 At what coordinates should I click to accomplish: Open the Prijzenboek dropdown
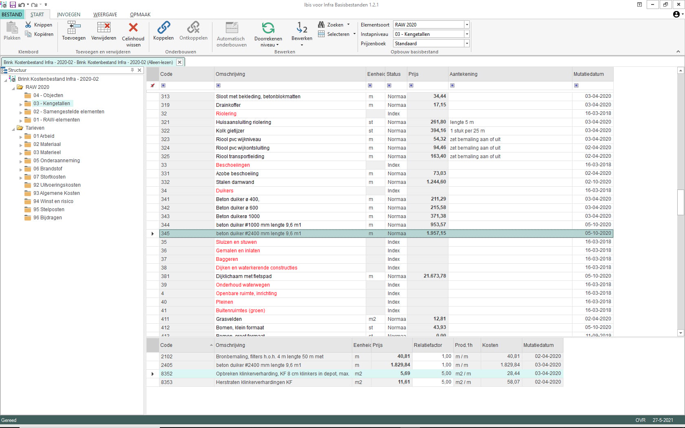tap(467, 44)
